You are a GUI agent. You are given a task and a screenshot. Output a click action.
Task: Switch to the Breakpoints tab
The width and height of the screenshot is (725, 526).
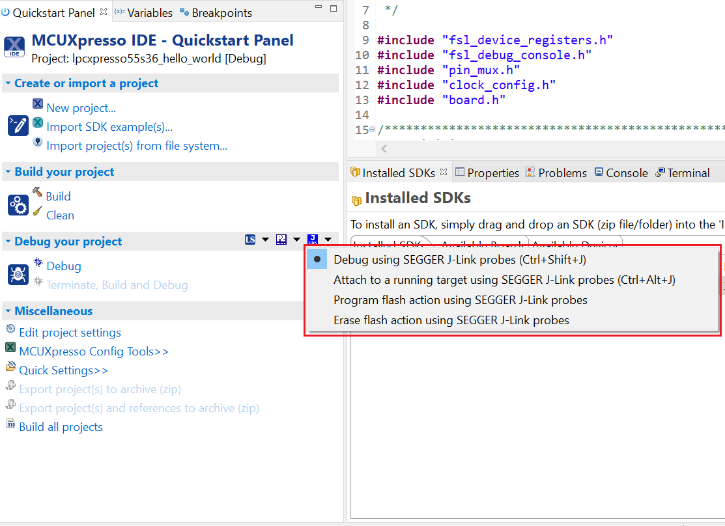(221, 13)
